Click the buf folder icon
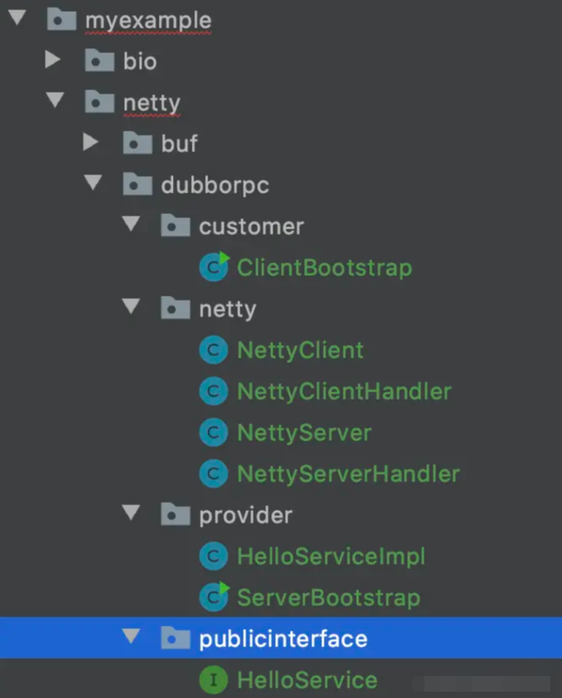Viewport: 562px width, 698px height. pyautogui.click(x=138, y=143)
